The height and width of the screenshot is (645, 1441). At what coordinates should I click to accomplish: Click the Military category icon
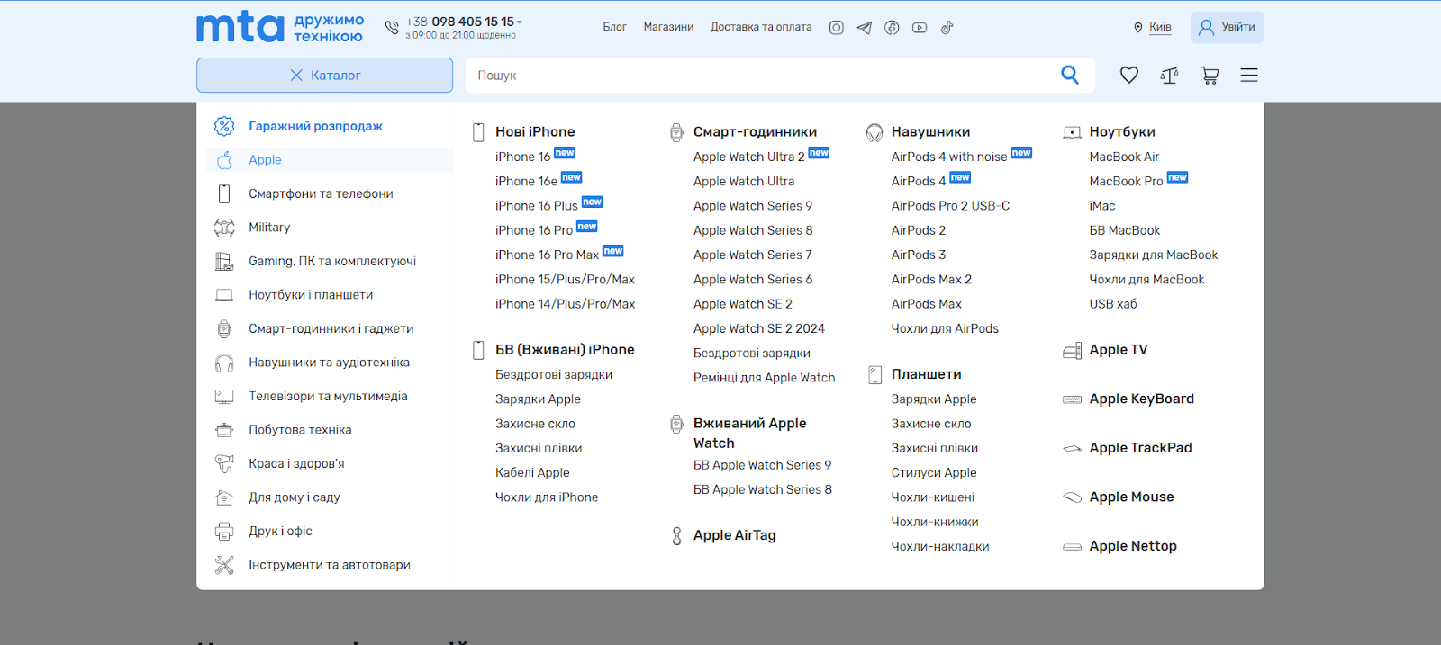pyautogui.click(x=224, y=228)
